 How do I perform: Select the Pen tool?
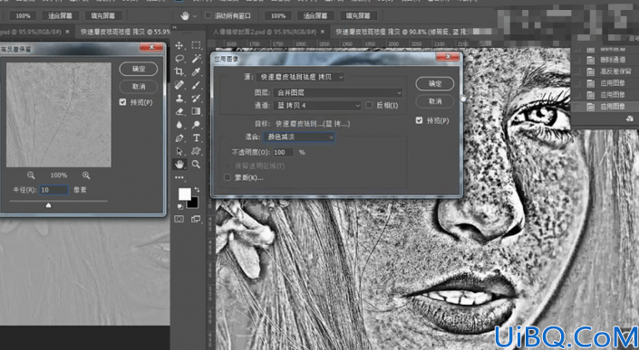(179, 138)
